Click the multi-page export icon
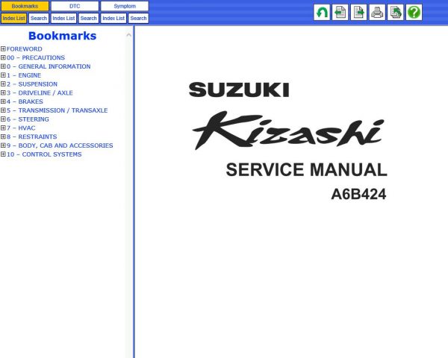The image size is (448, 358). pos(396,13)
